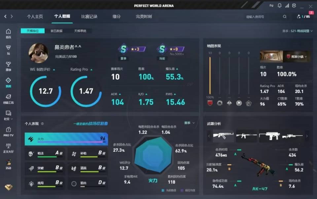Select the AK-47 weapon thumbnail

click(223, 136)
